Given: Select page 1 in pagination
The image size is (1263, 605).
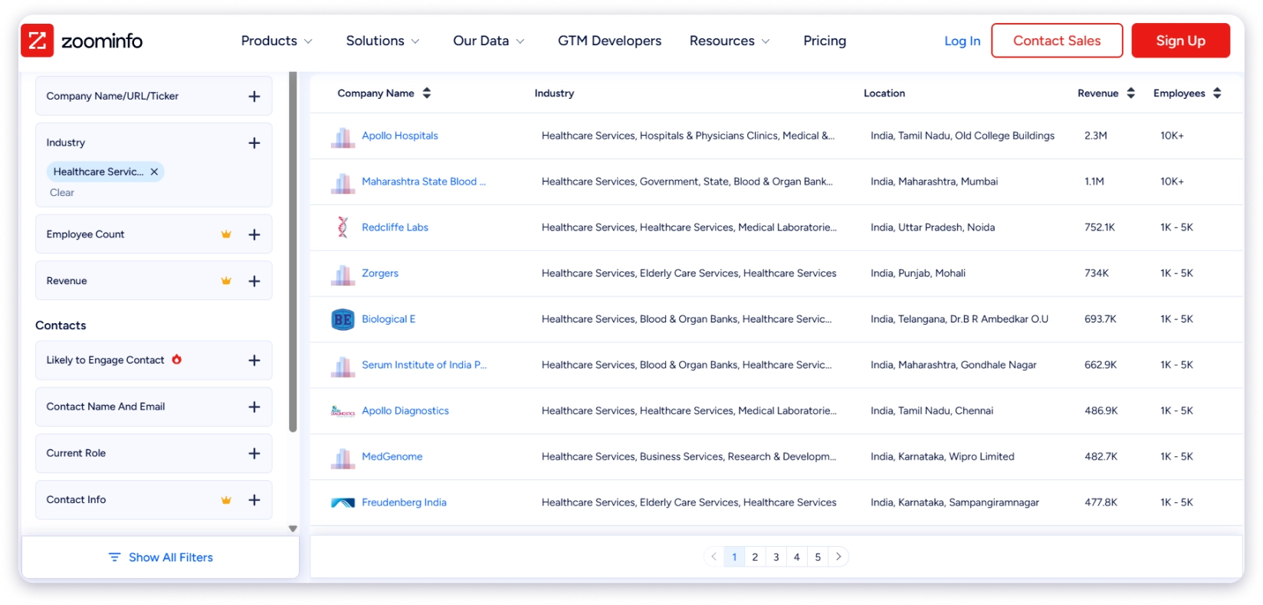Looking at the screenshot, I should coord(734,557).
